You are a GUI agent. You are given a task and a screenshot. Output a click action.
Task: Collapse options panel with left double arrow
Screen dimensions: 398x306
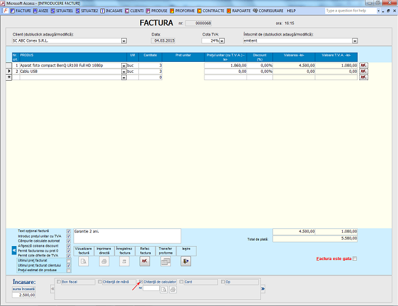14,250
